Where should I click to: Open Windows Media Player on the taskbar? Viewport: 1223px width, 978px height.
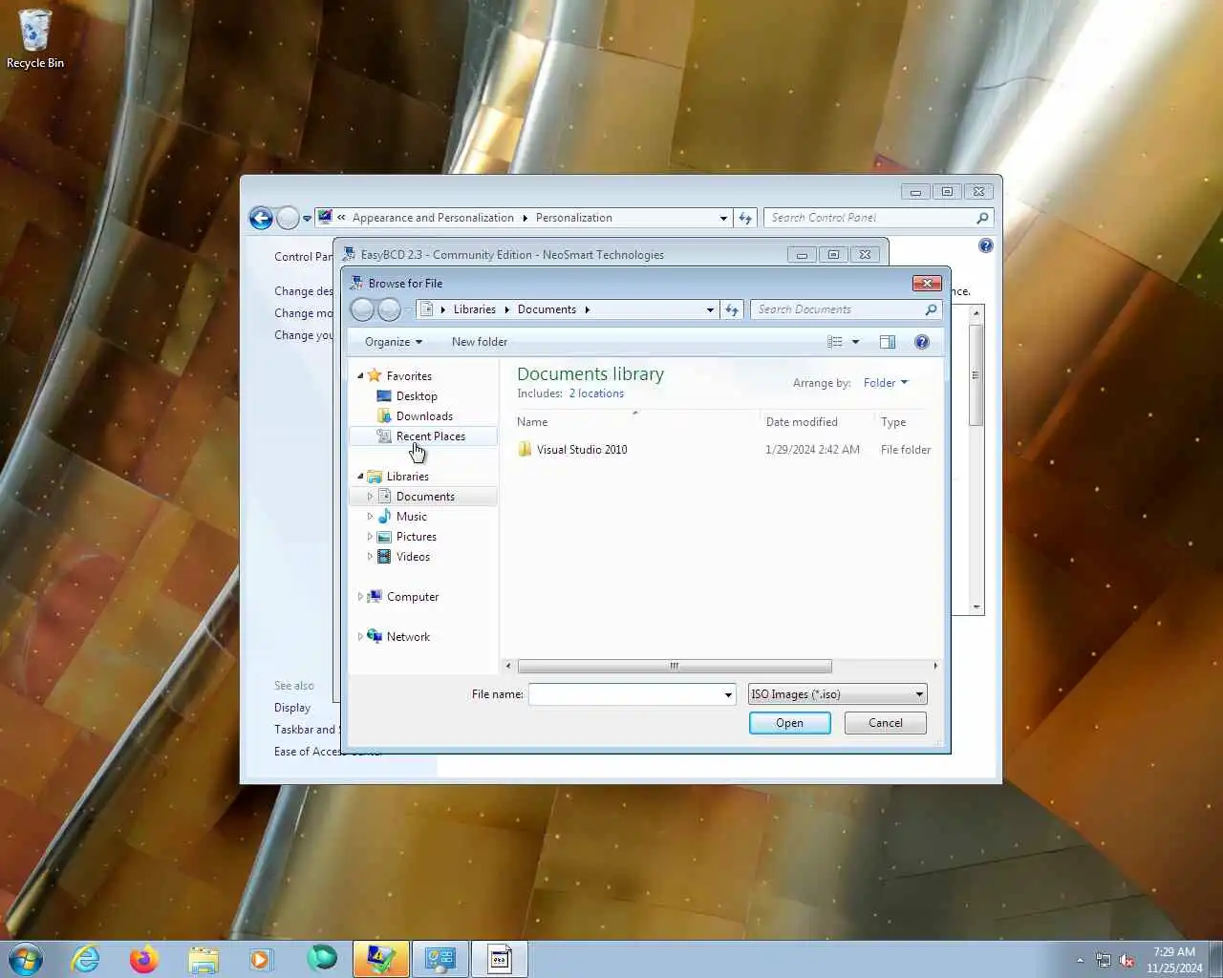click(x=261, y=959)
